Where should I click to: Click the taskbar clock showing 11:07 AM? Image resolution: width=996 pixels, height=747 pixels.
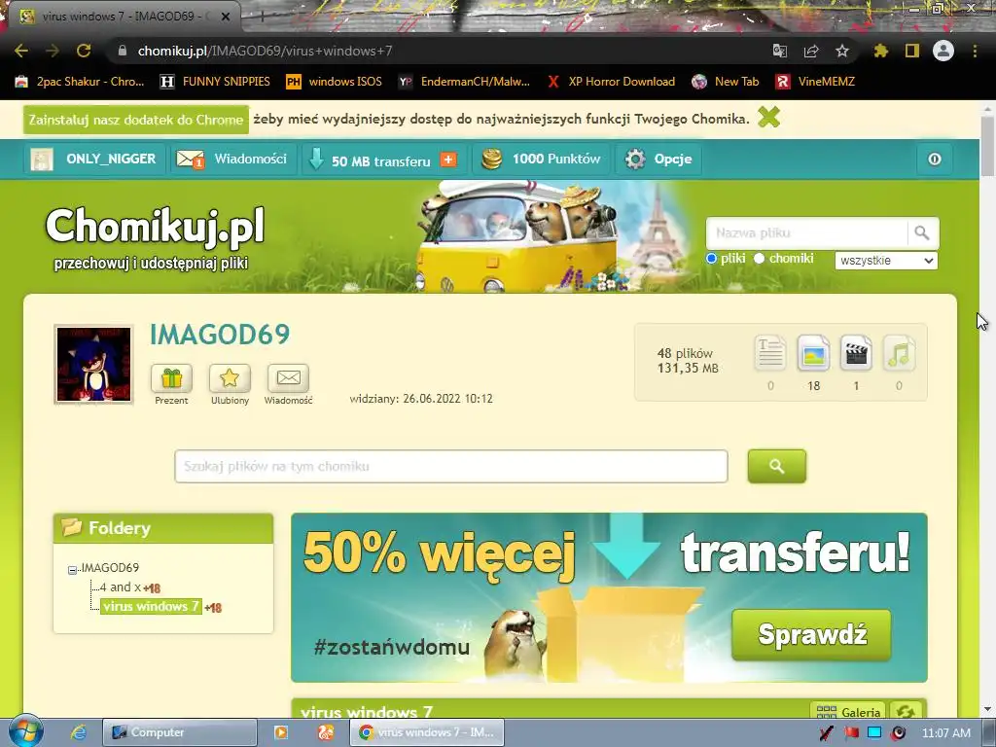click(945, 733)
